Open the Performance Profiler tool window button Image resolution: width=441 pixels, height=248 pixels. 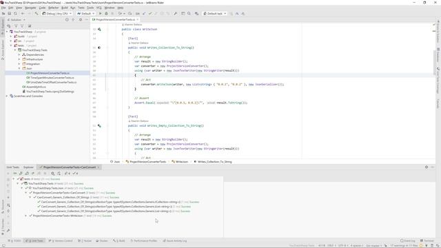click(x=144, y=240)
